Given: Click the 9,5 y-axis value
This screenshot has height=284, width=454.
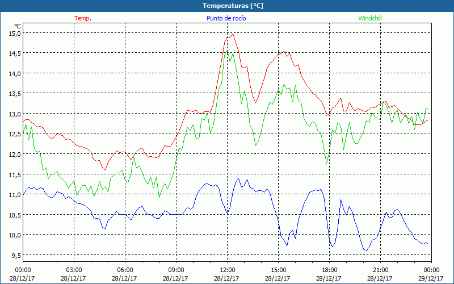Looking at the screenshot, I should (x=16, y=255).
